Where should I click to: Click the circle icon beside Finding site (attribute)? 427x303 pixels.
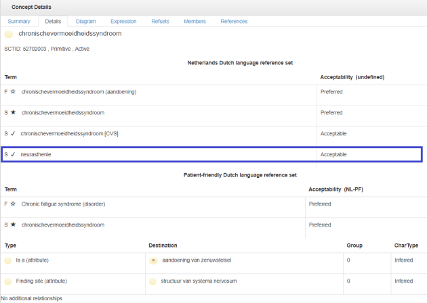(x=8, y=281)
